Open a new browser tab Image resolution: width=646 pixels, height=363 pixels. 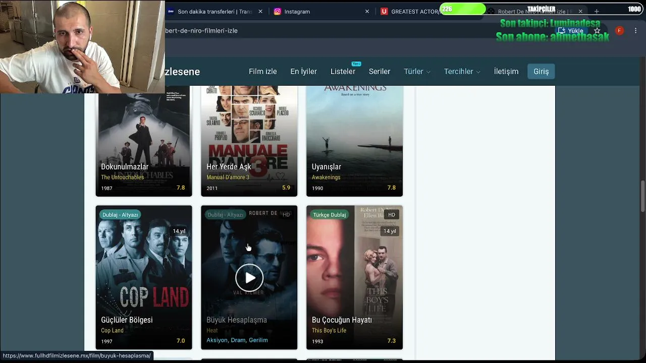coord(597,12)
